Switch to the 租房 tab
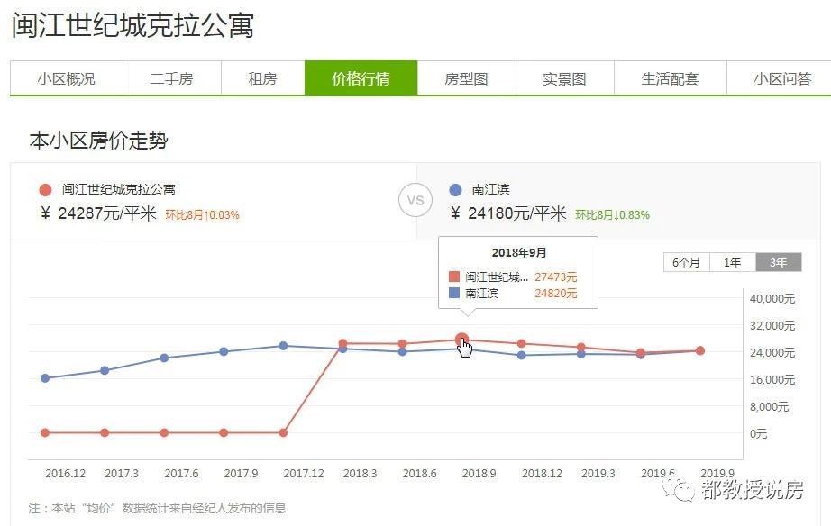Viewport: 831px width, 526px height. (x=261, y=77)
